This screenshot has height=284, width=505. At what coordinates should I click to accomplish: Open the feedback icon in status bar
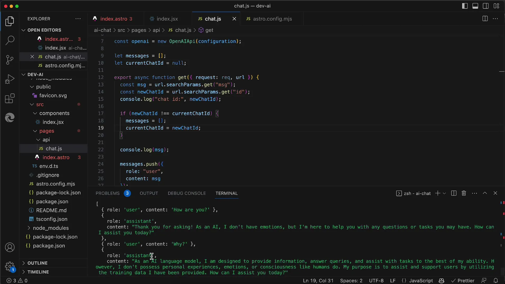[x=483, y=281]
